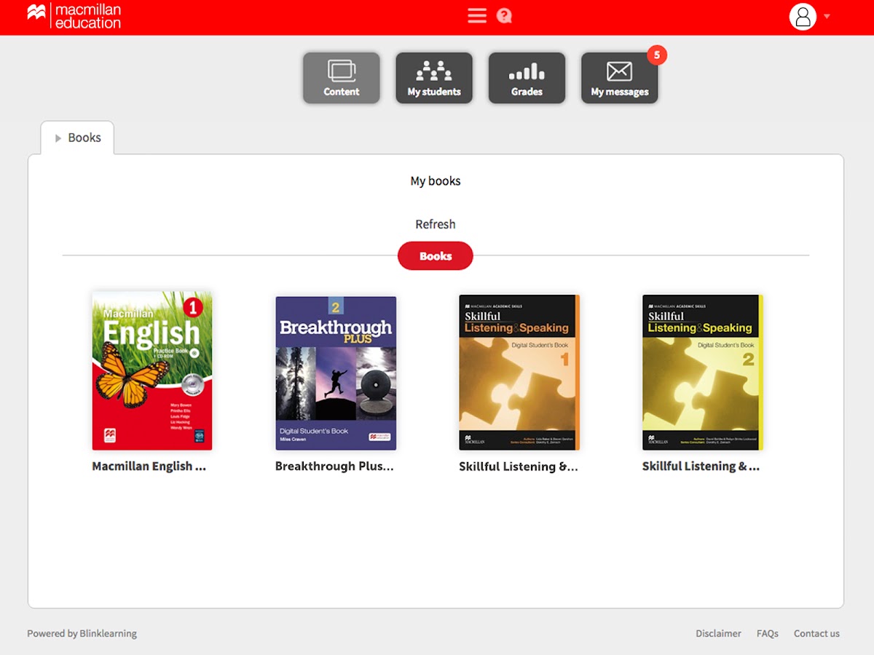This screenshot has width=874, height=655.
Task: Click the Macmillan Education logo
Action: coord(74,17)
